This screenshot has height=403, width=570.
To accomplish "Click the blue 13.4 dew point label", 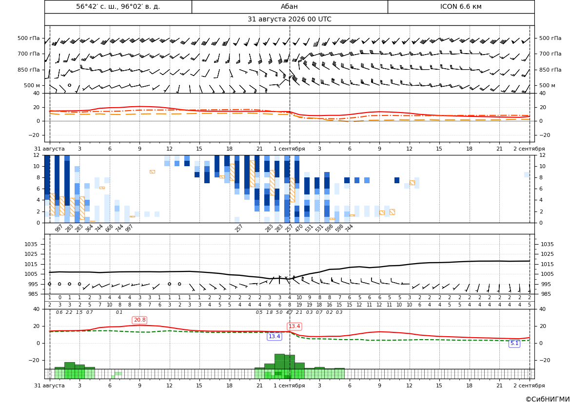I will click(274, 337).
